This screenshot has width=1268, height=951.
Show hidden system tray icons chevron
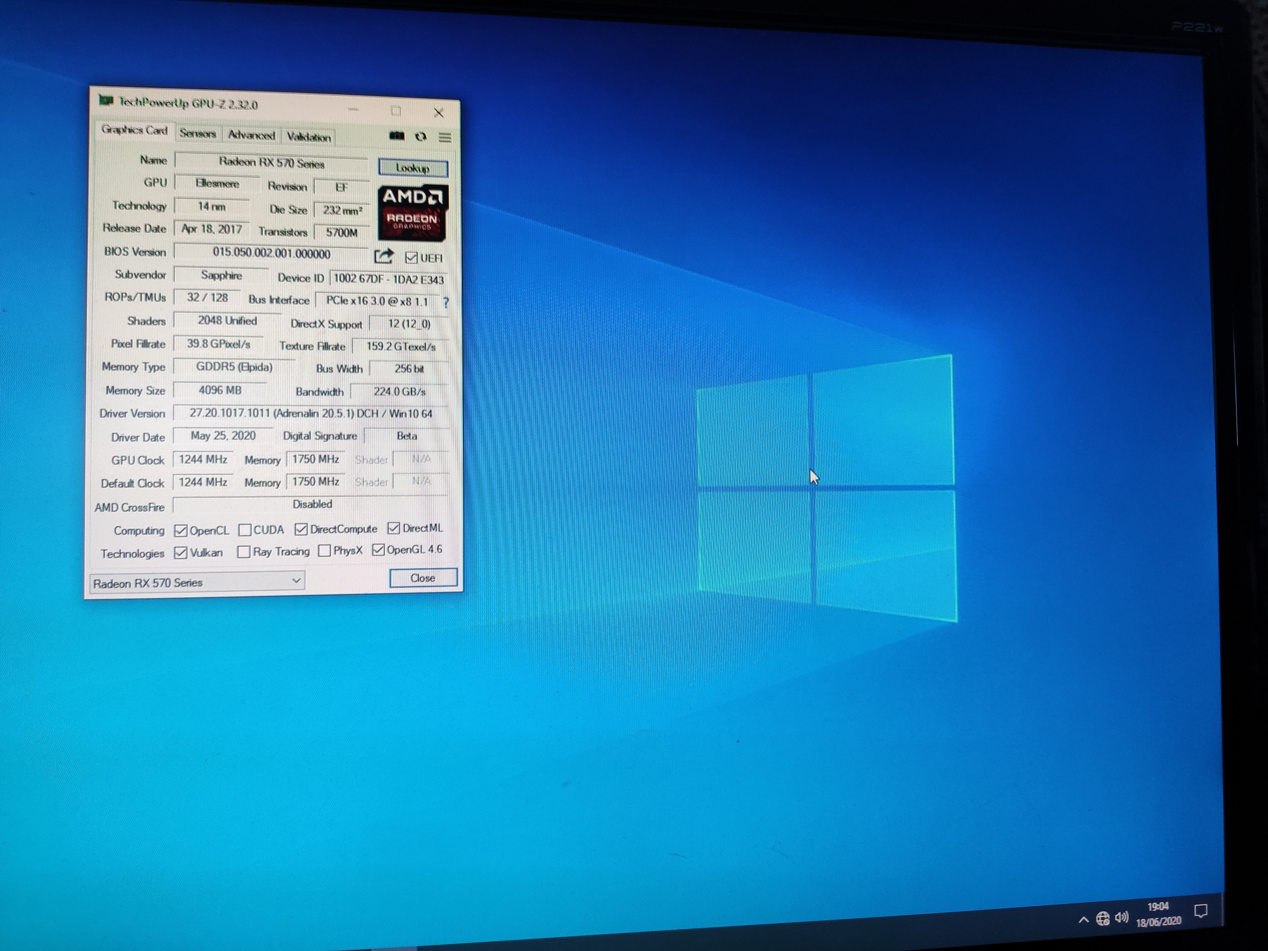pos(1084,920)
